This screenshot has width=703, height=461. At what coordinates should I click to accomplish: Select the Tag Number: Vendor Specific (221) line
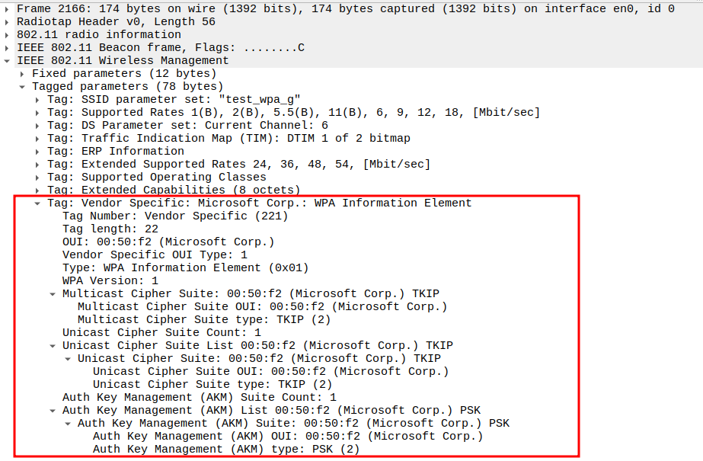[175, 216]
